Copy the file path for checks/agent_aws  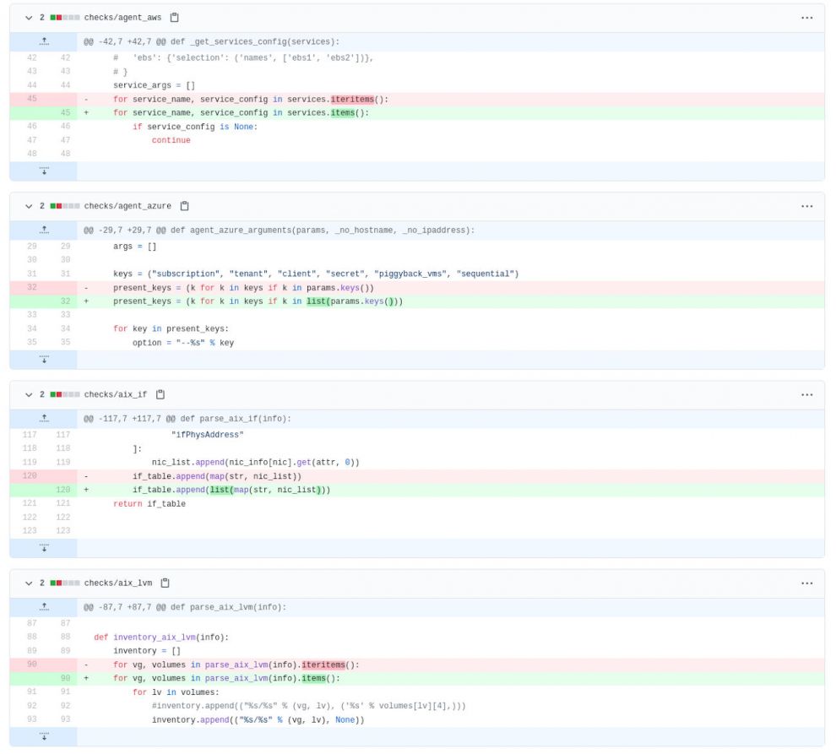(x=176, y=16)
